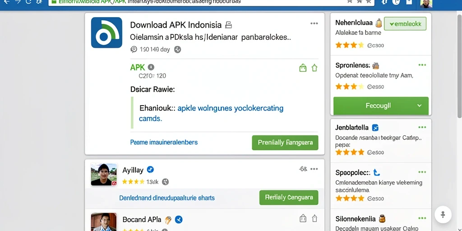
Task: Open three-dot menu for Jenblartella
Action: pyautogui.click(x=422, y=127)
